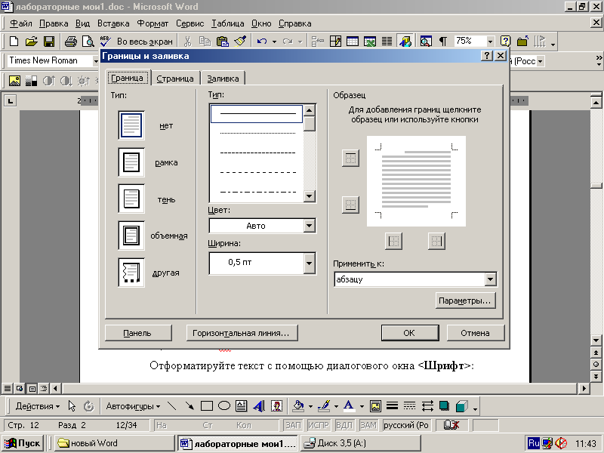The image size is (604, 453).
Task: Open print preview icon
Action: click(x=88, y=41)
